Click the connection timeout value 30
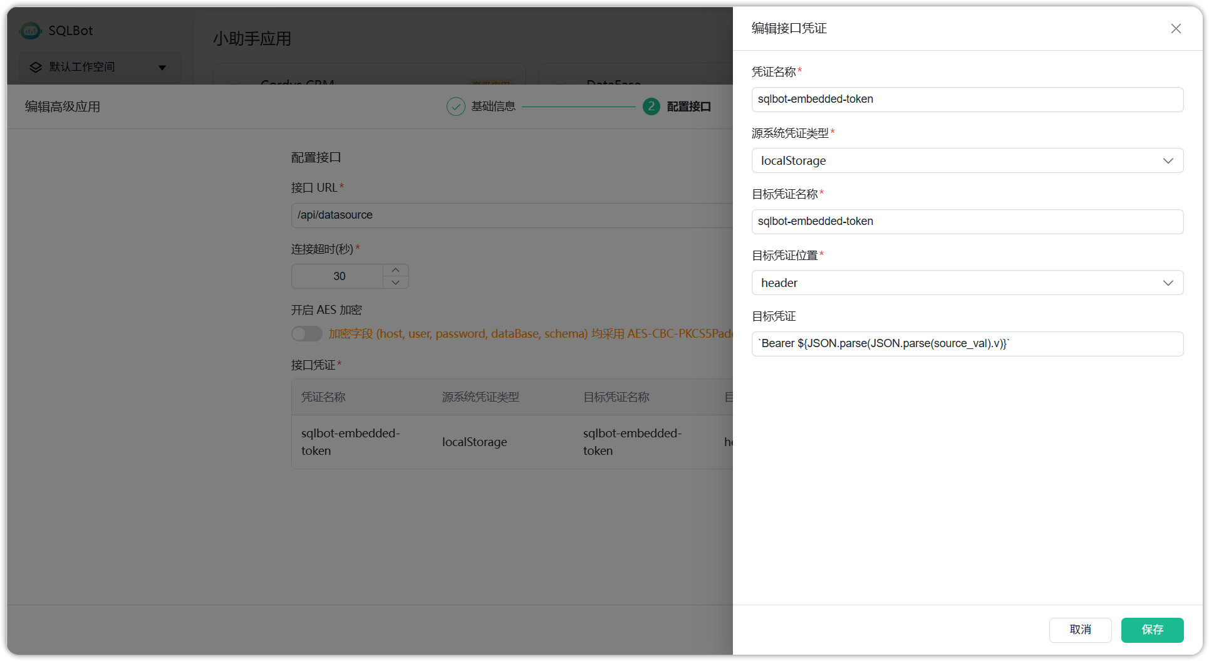The width and height of the screenshot is (1209, 661). tap(339, 276)
